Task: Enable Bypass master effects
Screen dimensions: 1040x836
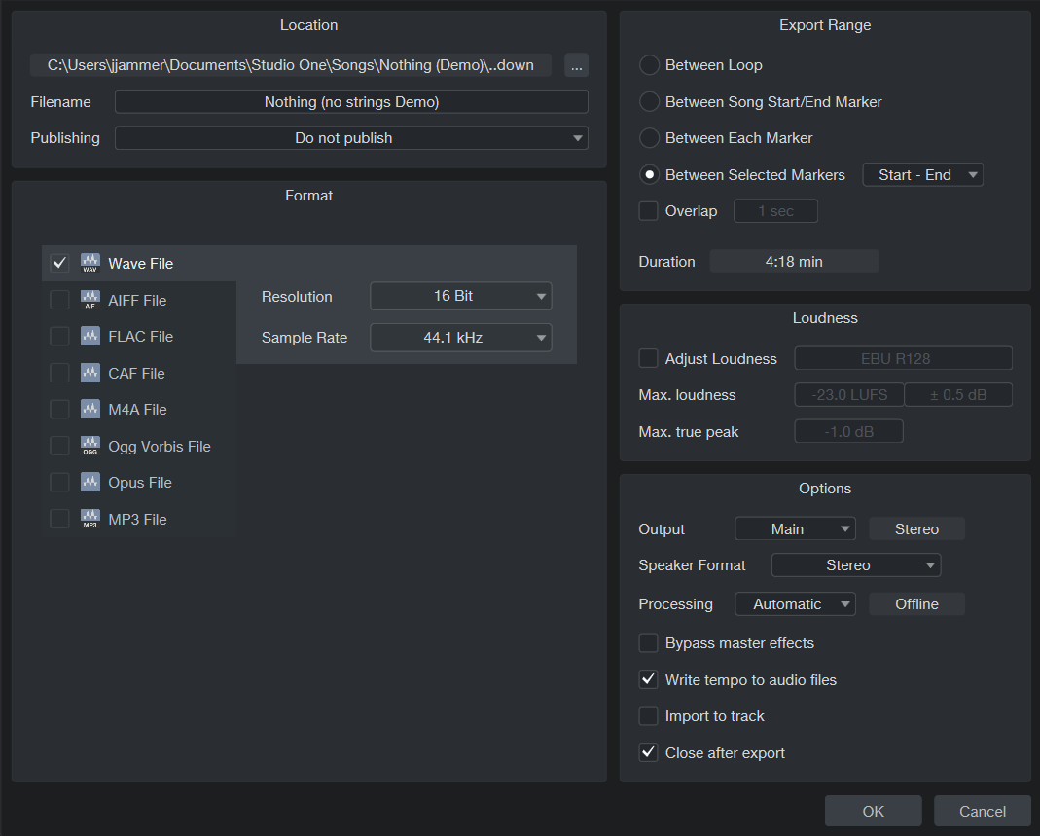Action: click(x=648, y=643)
